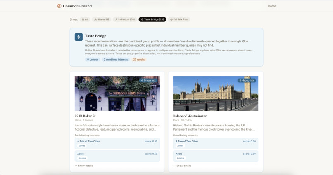The image size is (333, 175).
Task: Click the CommonGround compass logo icon
Action: tap(59, 6)
